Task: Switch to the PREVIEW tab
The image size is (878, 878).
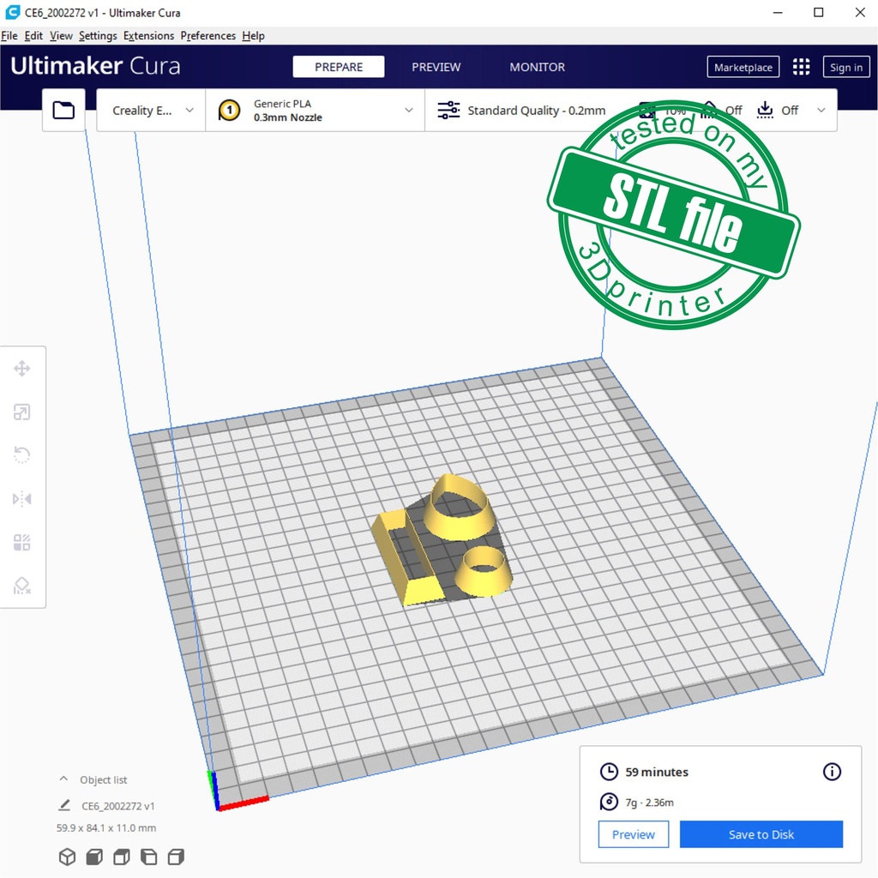Action: pos(436,67)
